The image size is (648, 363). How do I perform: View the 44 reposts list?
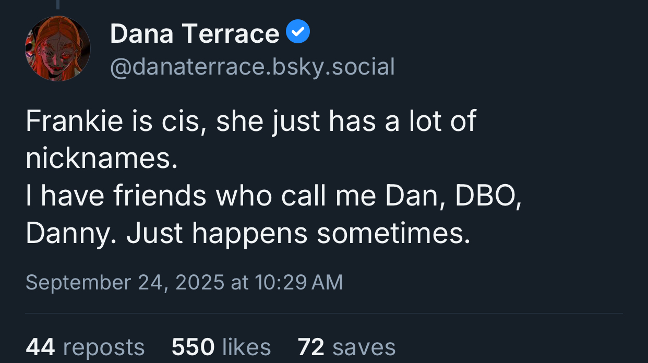pos(85,347)
